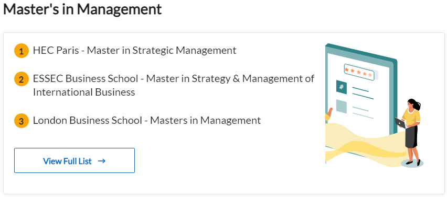Open ESSEC Business School master's program entry

click(x=174, y=85)
